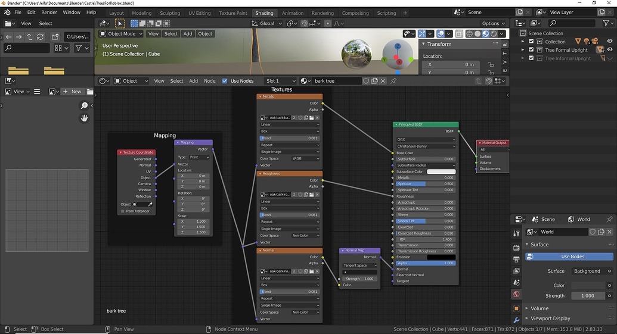Toggle X-ray in viewport header
This screenshot has width=617, height=334.
pyautogui.click(x=459, y=34)
